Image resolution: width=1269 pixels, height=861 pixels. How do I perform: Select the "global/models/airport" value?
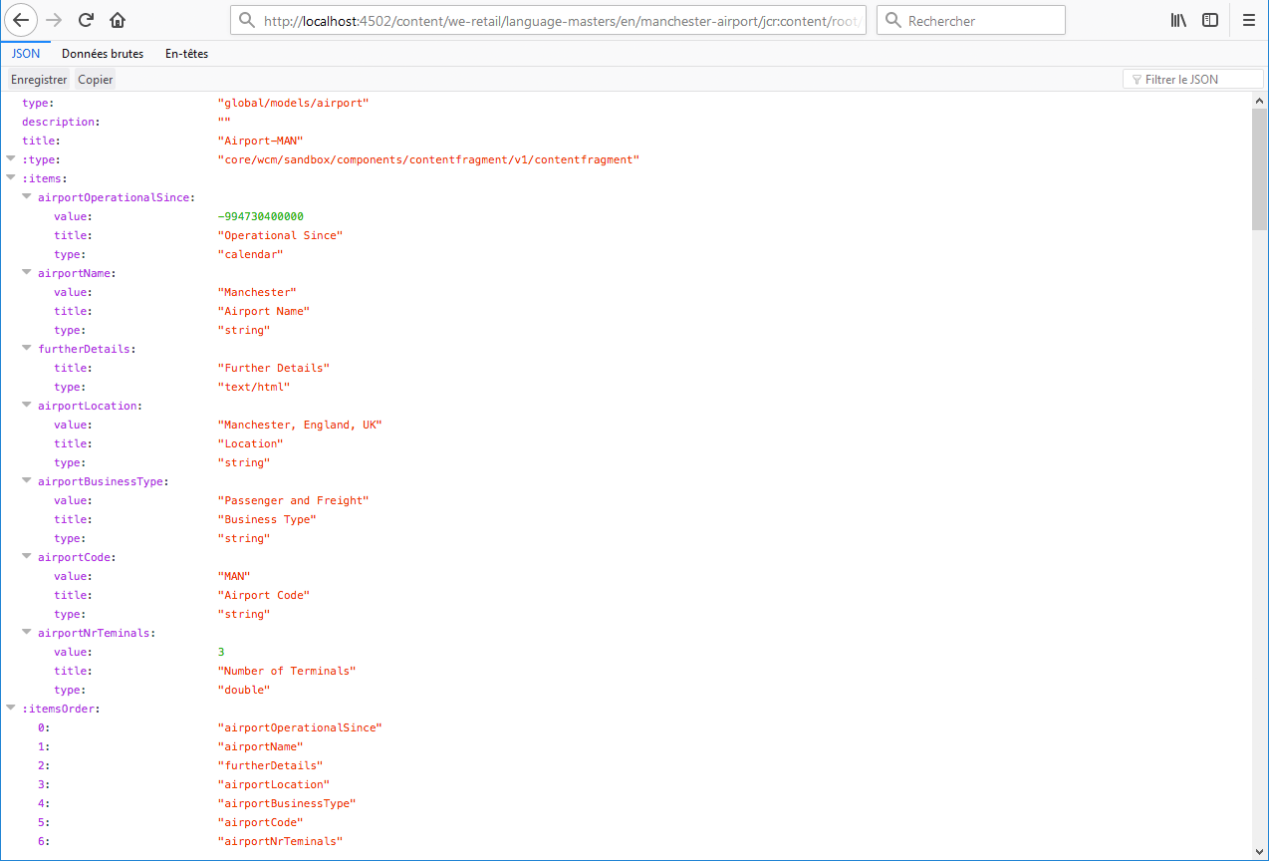click(x=293, y=103)
